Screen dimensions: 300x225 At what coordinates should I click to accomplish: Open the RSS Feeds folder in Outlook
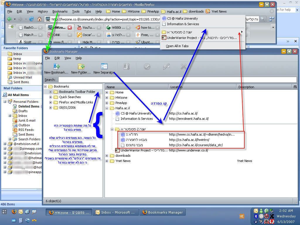(x=23, y=130)
